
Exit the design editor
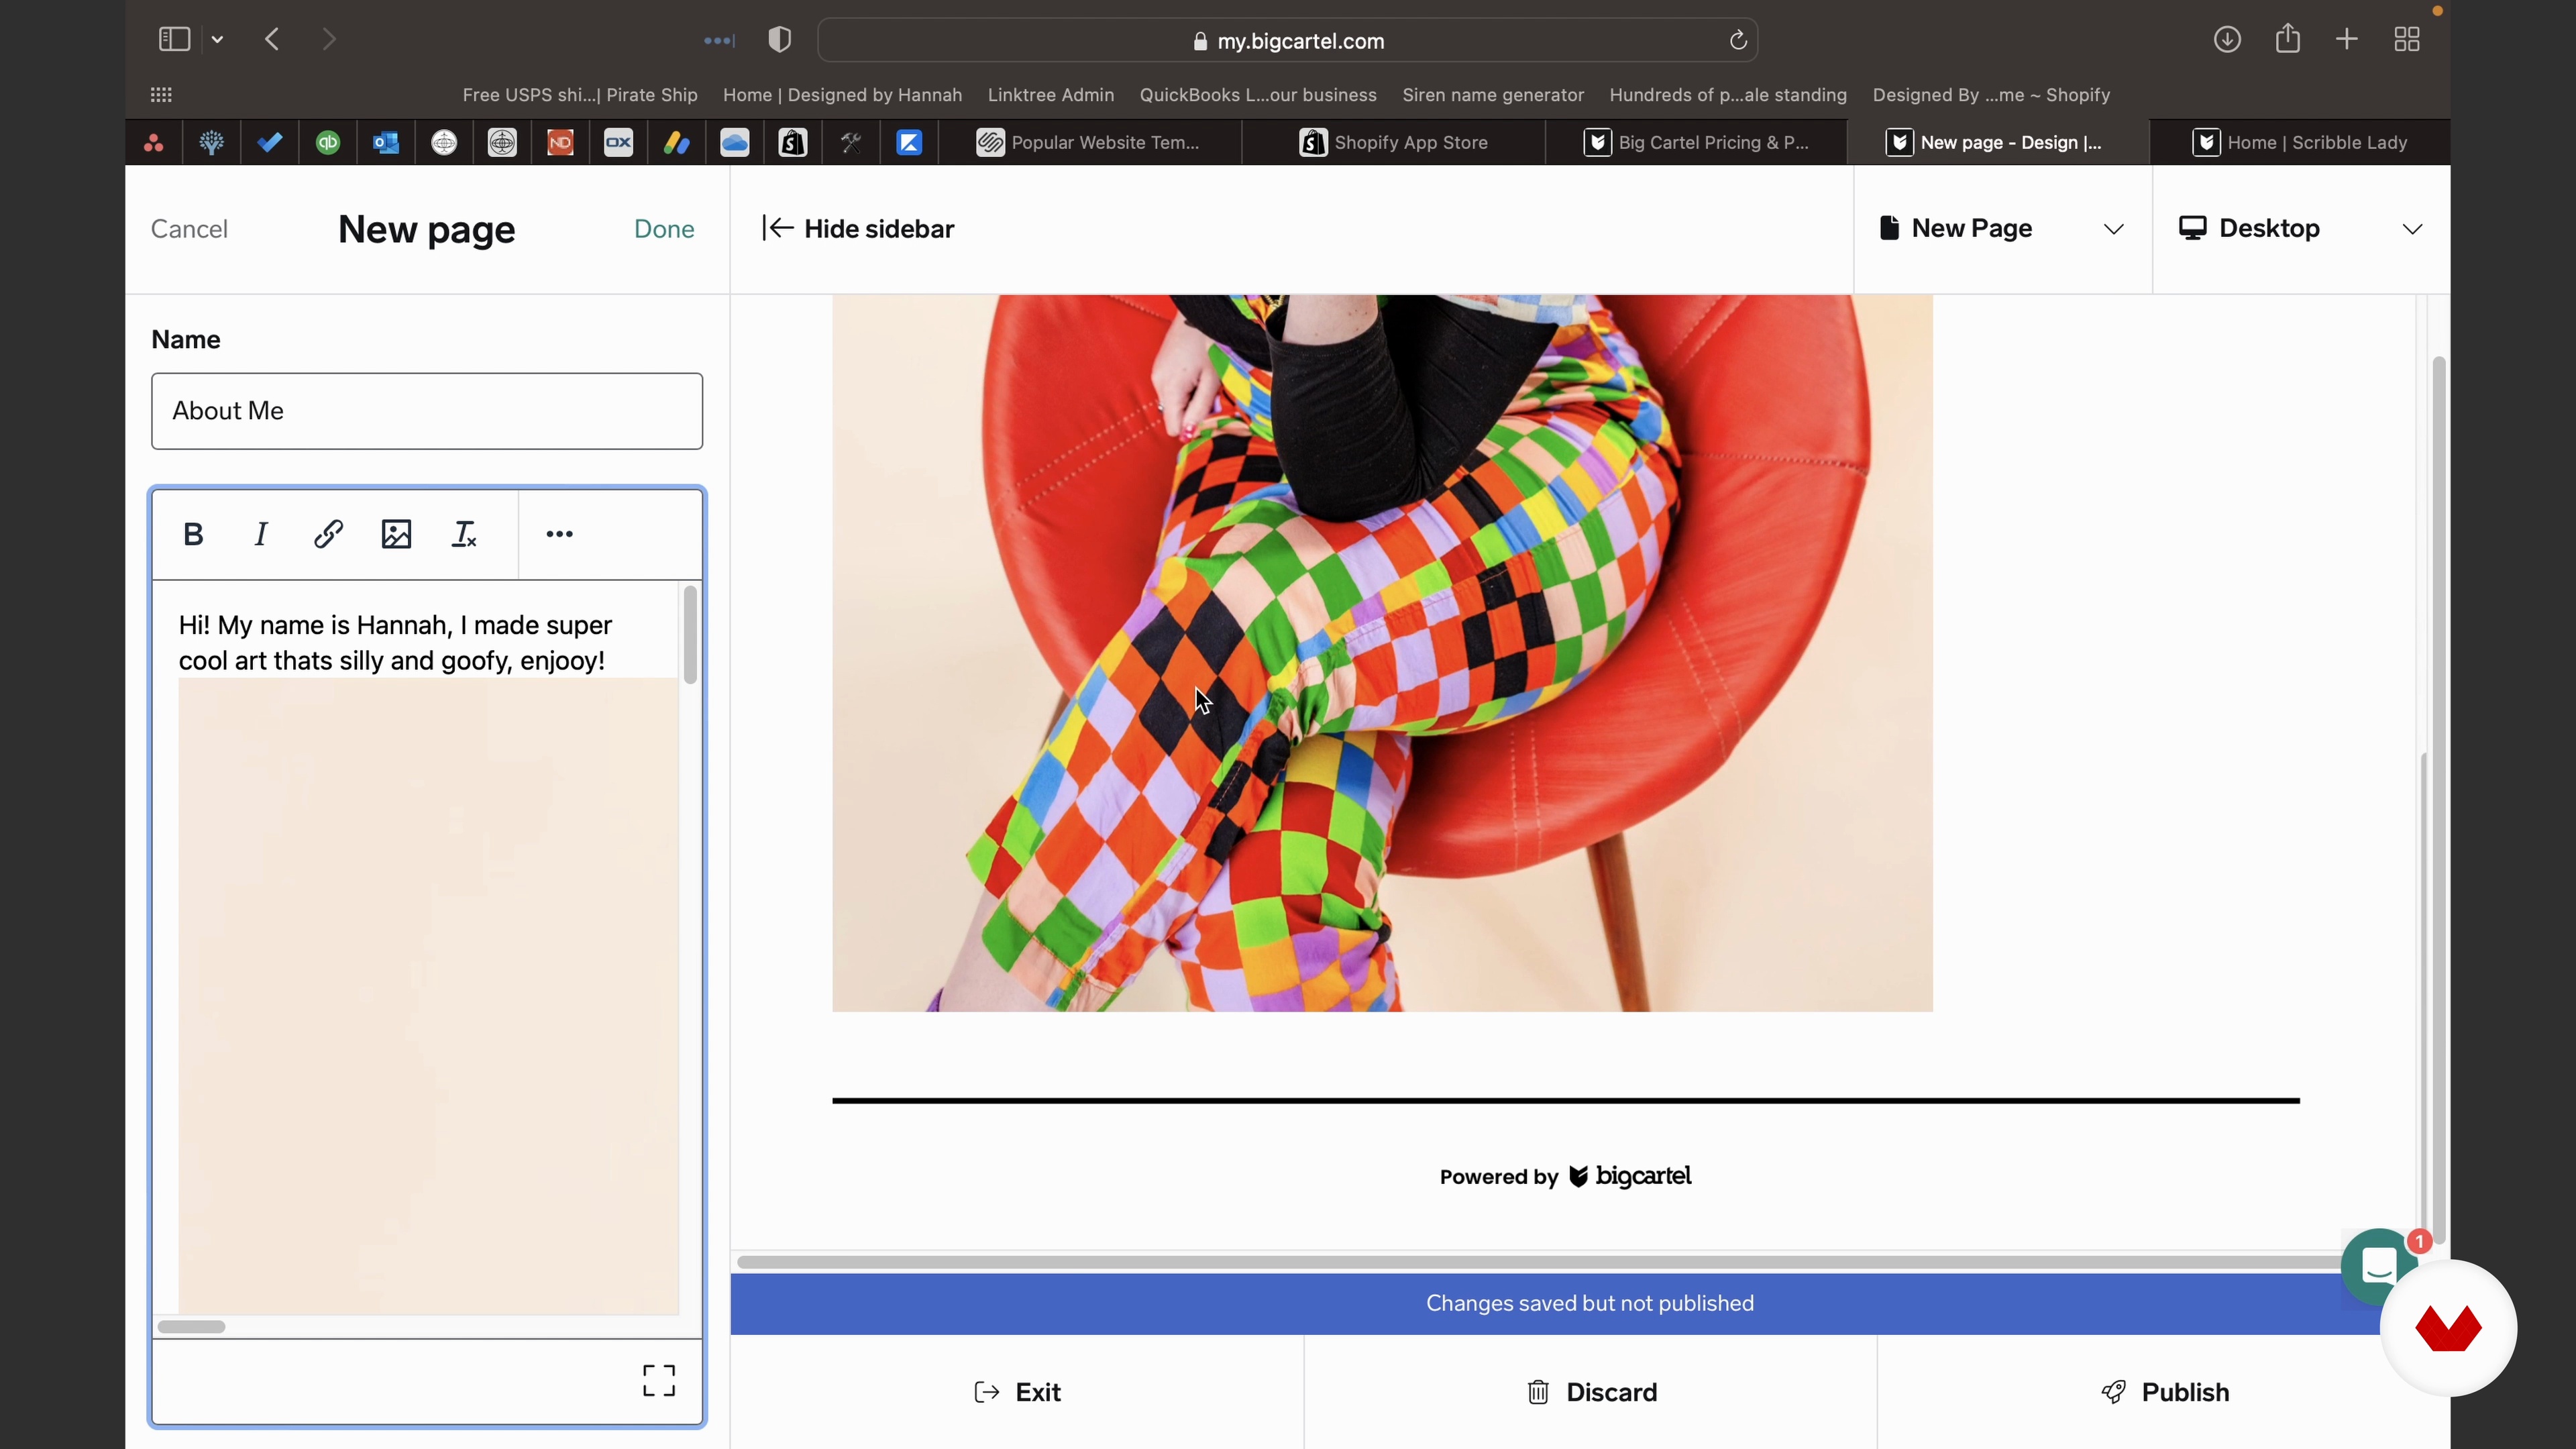(x=1017, y=1392)
